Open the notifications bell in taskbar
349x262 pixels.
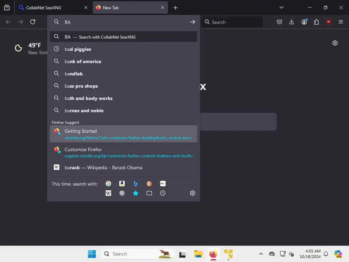click(x=326, y=254)
